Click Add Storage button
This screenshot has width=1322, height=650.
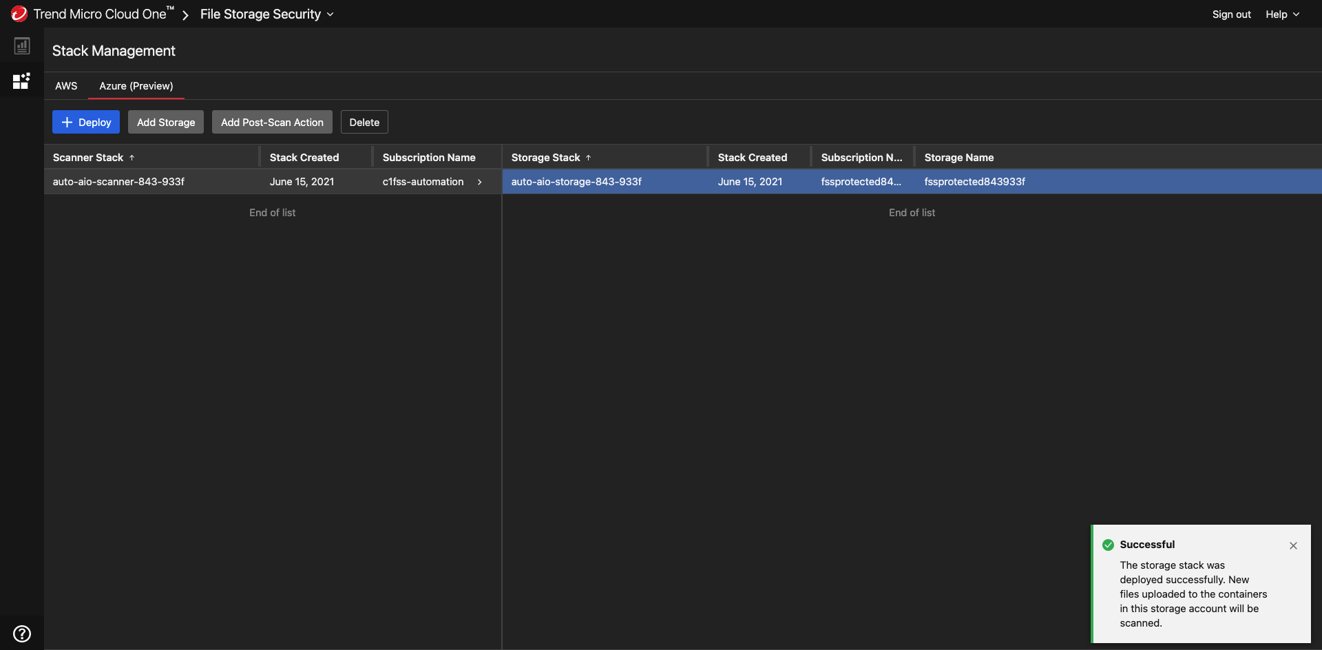(x=166, y=122)
